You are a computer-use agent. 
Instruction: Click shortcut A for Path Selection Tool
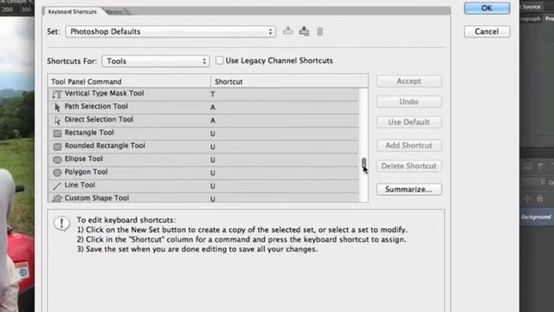[212, 107]
